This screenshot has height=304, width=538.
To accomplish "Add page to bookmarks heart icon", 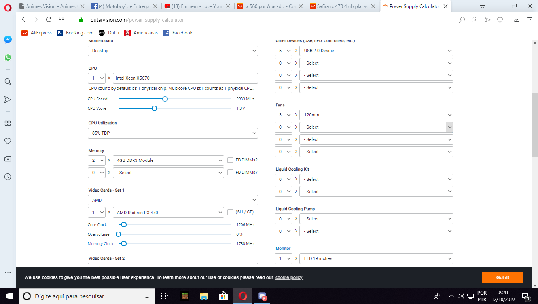I will [500, 20].
